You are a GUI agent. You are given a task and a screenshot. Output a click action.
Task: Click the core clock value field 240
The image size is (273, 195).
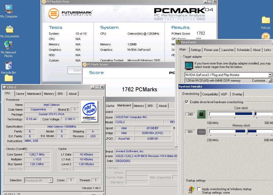tap(190, 114)
